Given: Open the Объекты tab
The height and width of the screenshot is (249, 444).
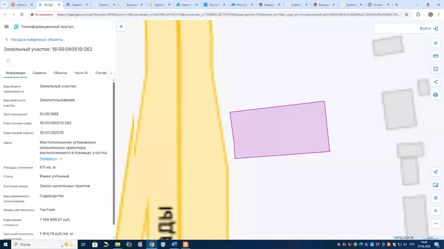Looking at the screenshot, I should [x=60, y=73].
